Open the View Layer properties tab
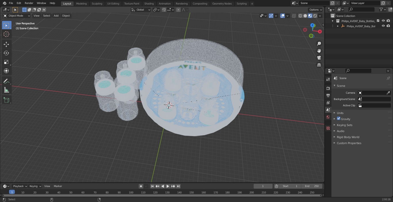Screen dimensions: 393x202 click(x=328, y=103)
